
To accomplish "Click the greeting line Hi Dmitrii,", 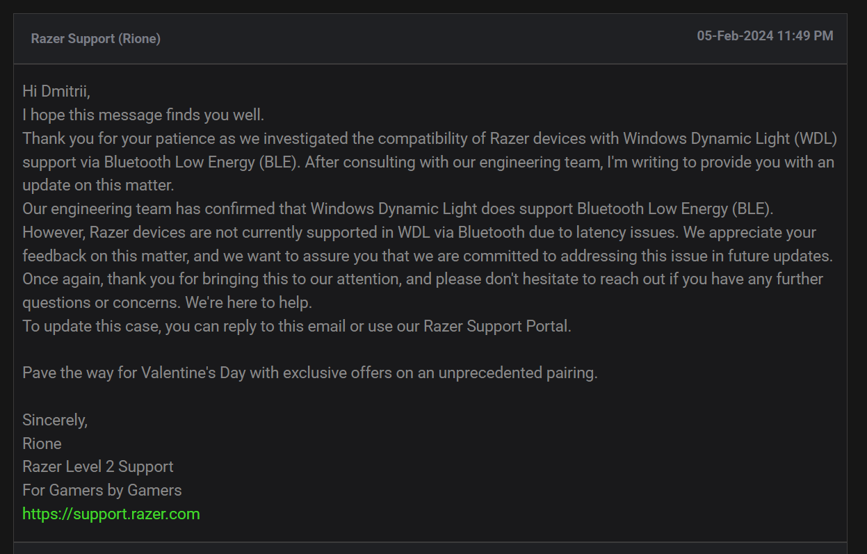I will tap(56, 91).
